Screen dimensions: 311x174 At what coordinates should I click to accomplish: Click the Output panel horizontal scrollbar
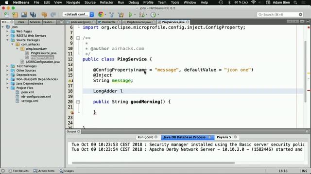(154, 163)
